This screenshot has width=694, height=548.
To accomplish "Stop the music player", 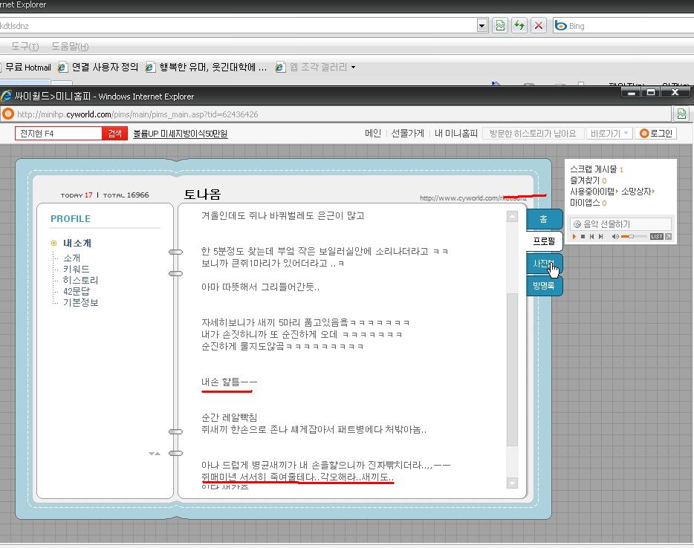I will 583,237.
